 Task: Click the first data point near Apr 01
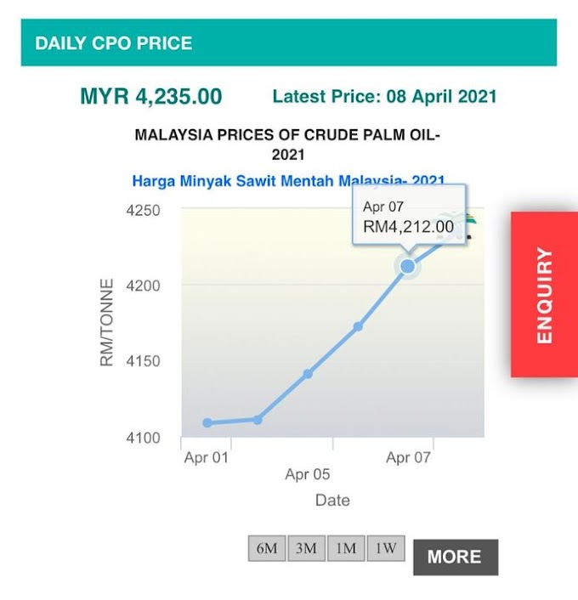pos(207,423)
